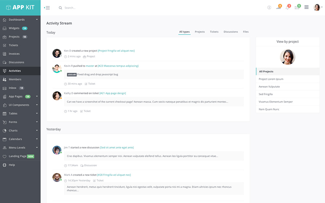
Task: Click the Tickets icon in sidebar
Action: 5,45
